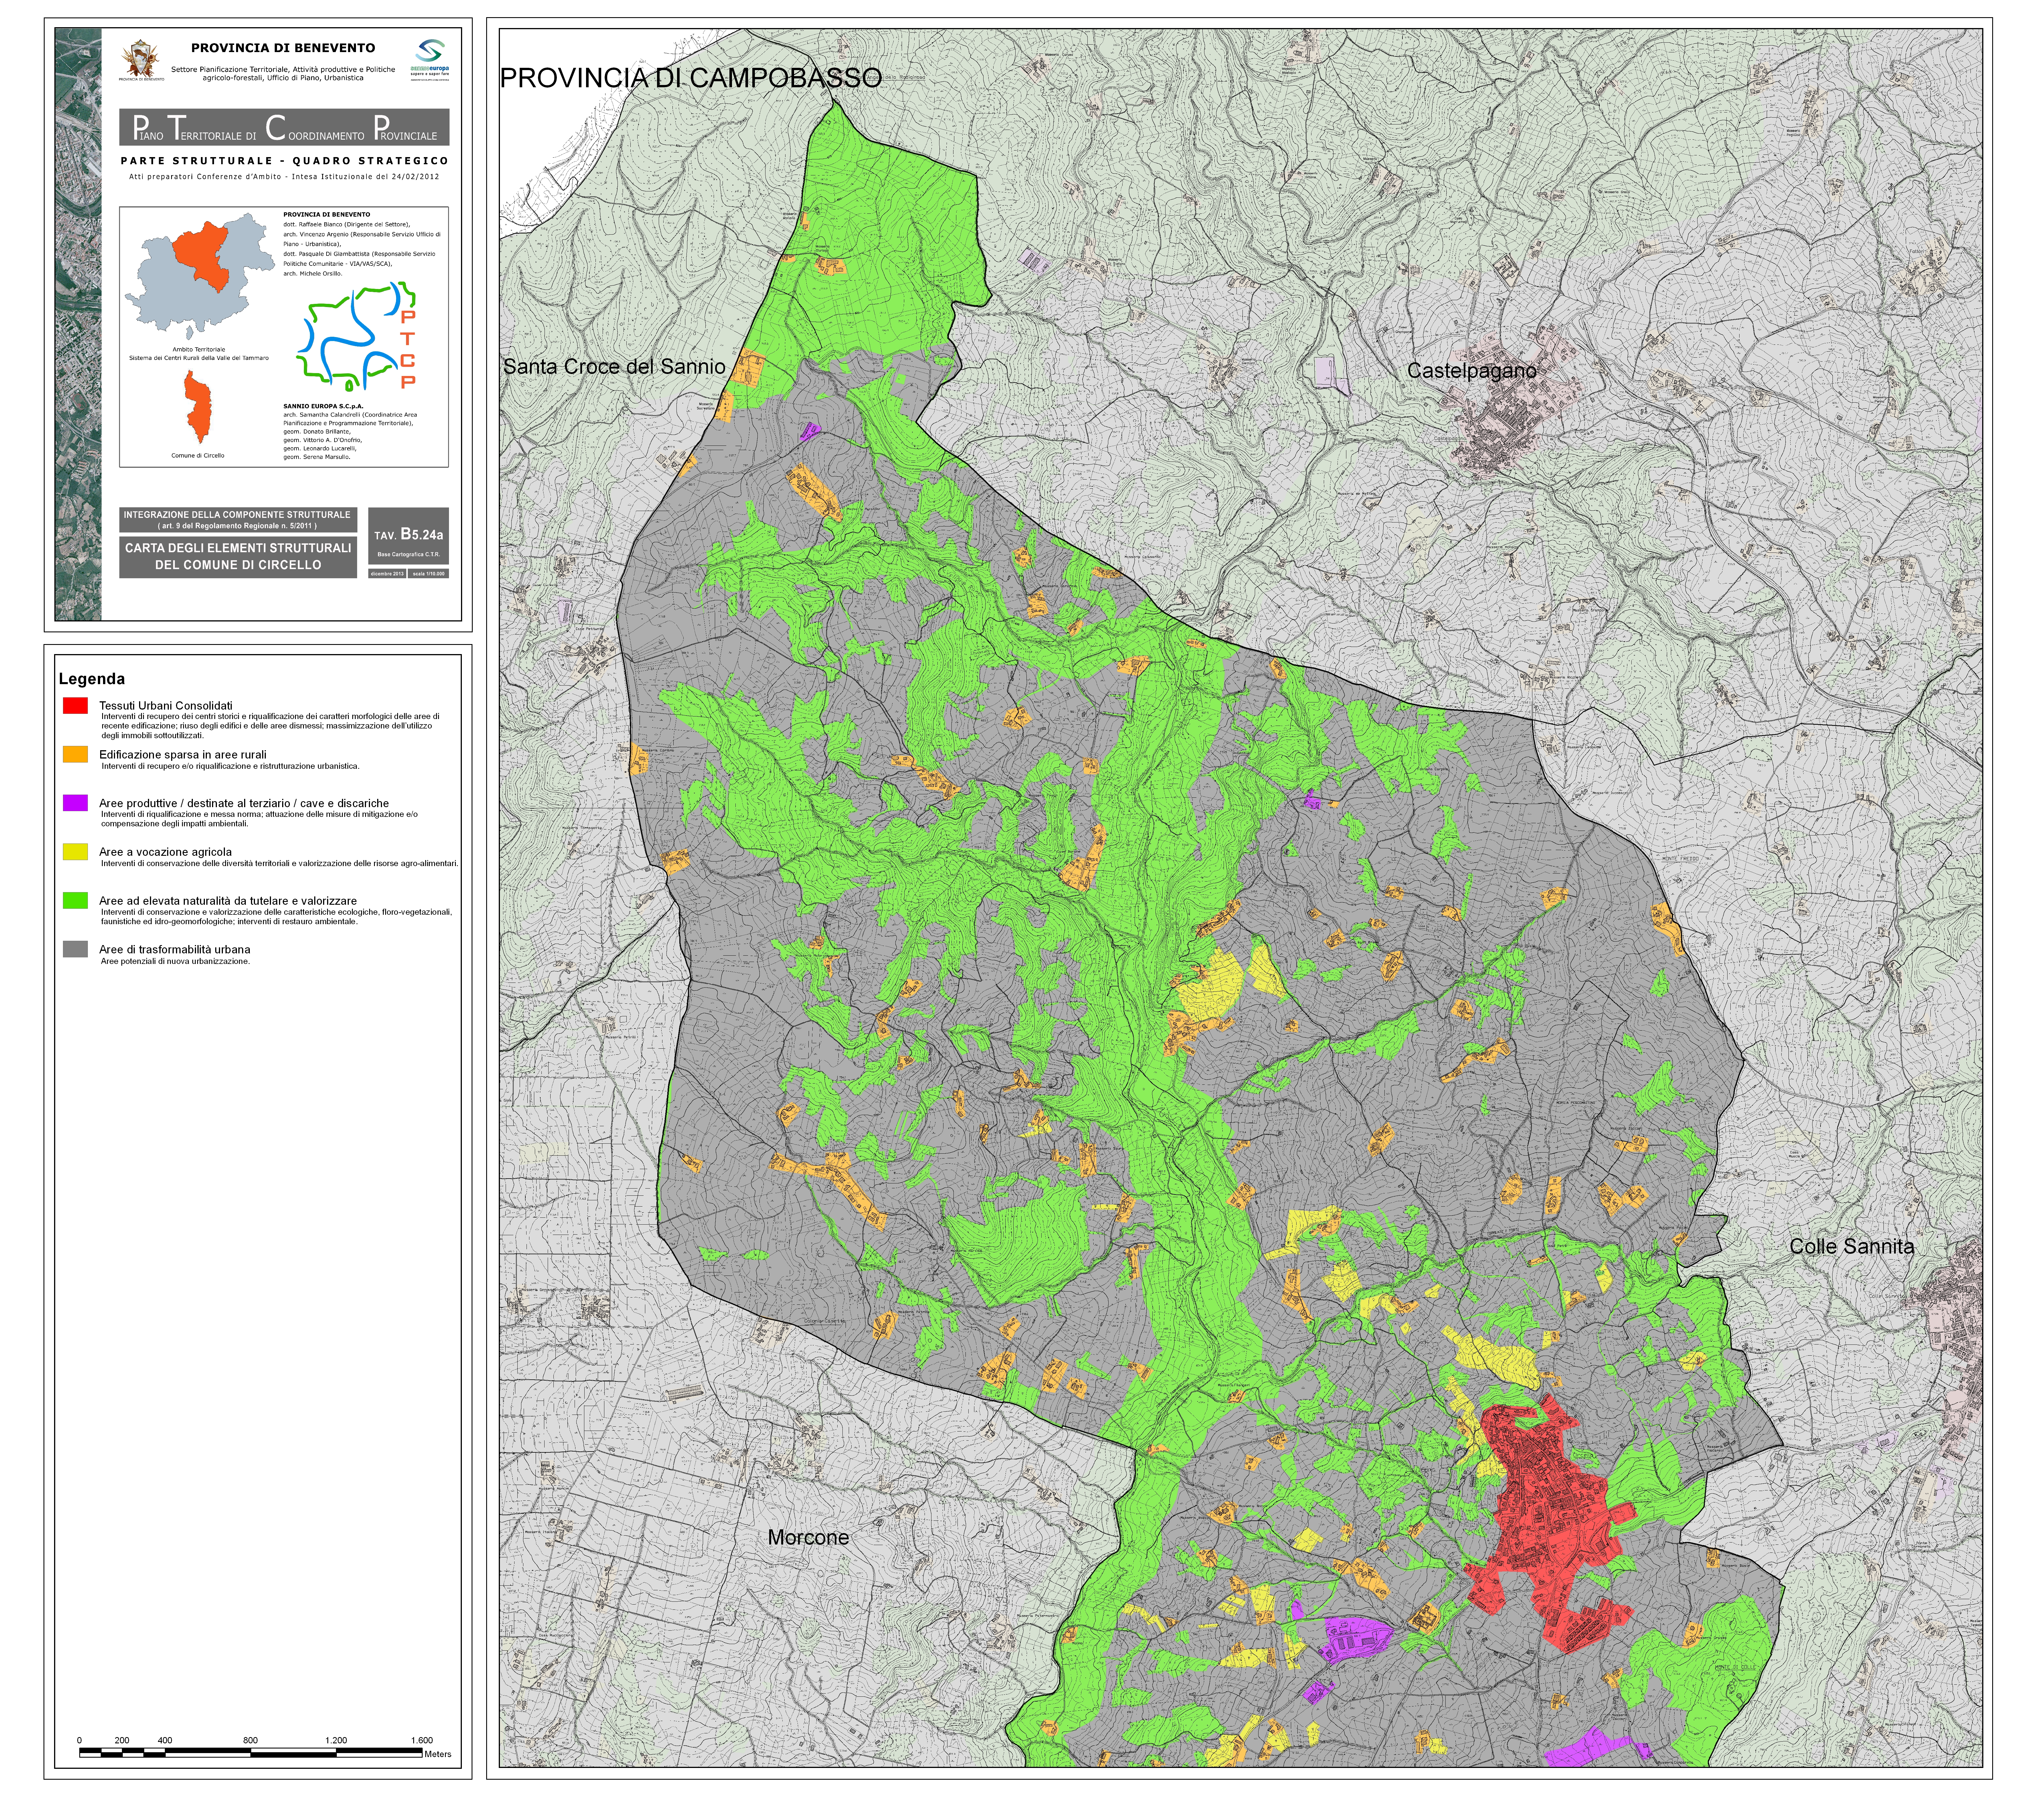Click 'PROVINCIA DI CAMPOBASSO' map label
The width and height of the screenshot is (2044, 1798).
(691, 78)
